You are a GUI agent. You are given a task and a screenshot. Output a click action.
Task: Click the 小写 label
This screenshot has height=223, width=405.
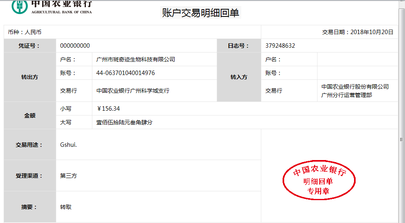point(65,109)
